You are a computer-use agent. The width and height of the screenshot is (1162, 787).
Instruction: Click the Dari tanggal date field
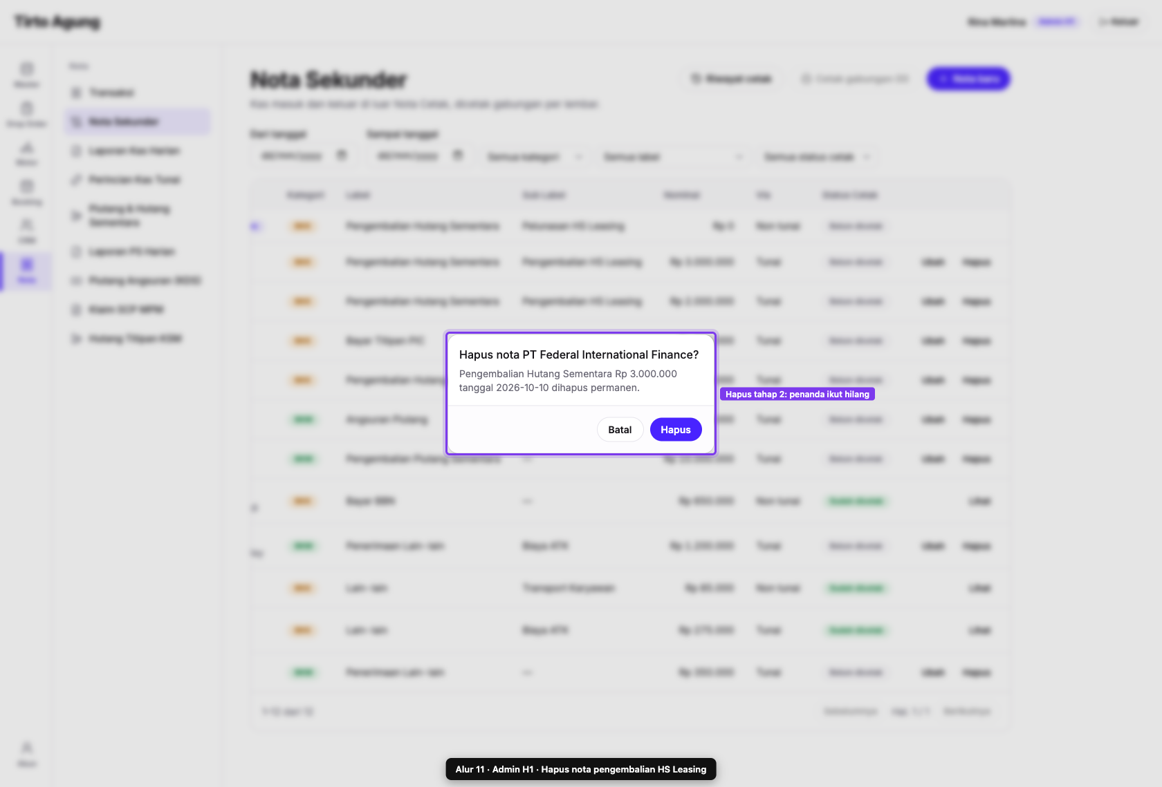(303, 156)
